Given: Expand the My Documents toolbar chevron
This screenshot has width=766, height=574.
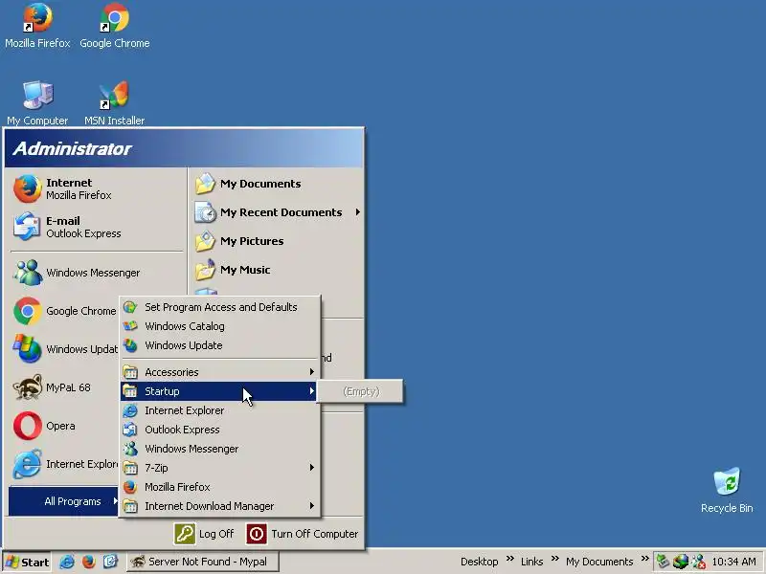Looking at the screenshot, I should click(x=644, y=559).
